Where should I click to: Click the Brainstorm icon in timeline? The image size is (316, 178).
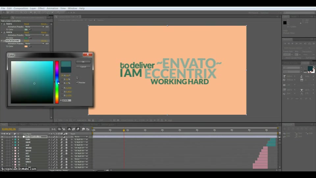[x=83, y=129]
